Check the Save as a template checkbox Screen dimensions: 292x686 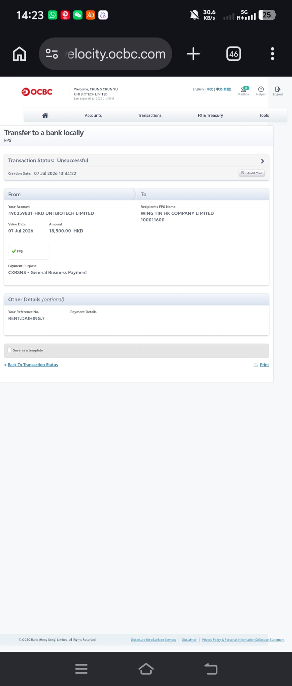point(10,350)
